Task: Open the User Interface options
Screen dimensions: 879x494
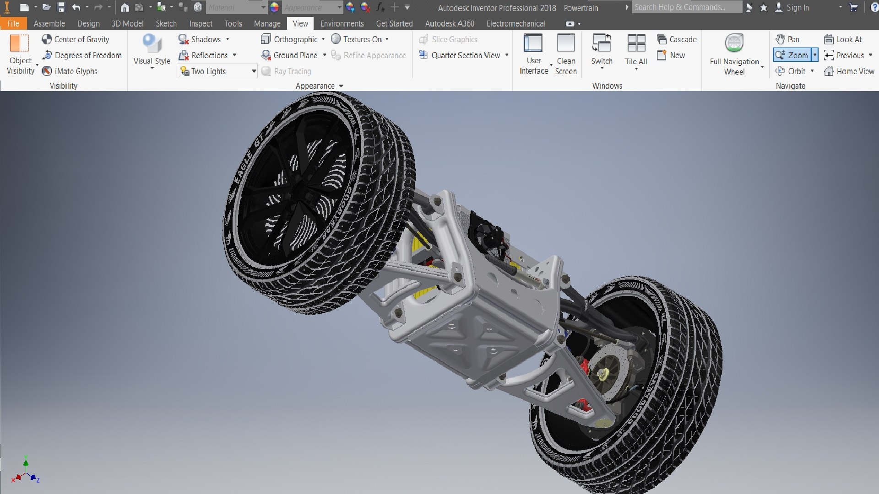Action: (534, 54)
